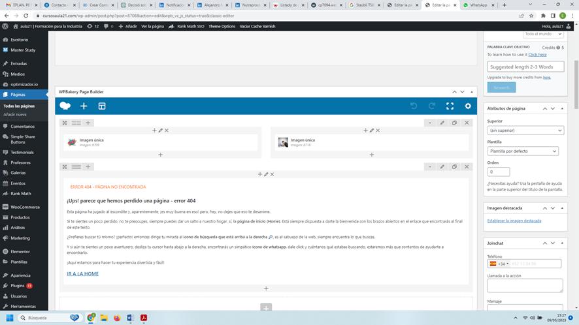Delete the left image column
This screenshot has height=325, width=579.
[x=167, y=131]
